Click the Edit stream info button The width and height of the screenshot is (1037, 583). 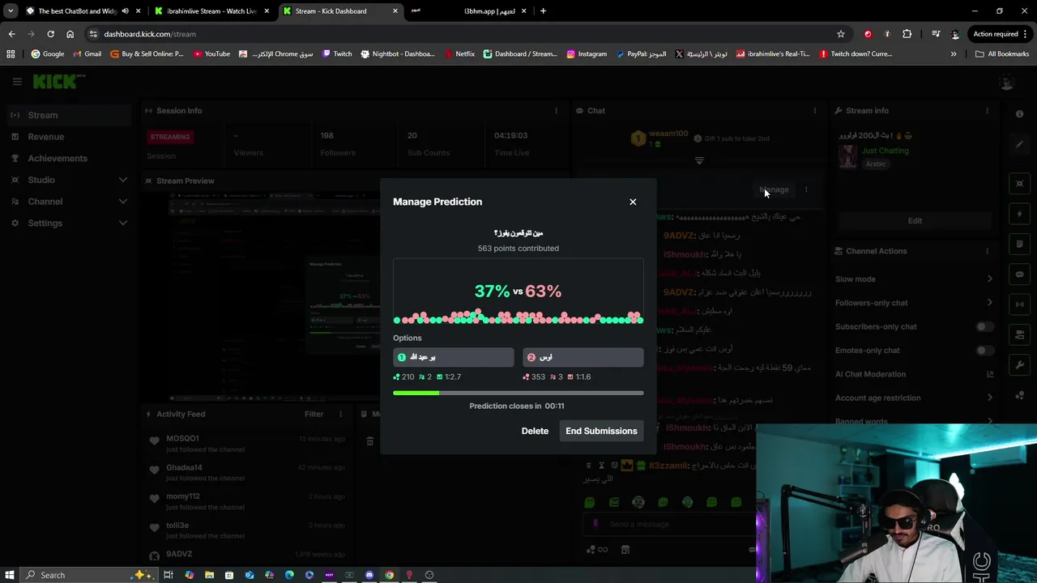coord(915,220)
